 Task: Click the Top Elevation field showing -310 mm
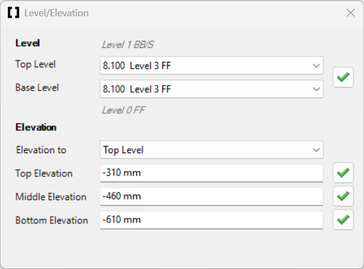pyautogui.click(x=211, y=173)
